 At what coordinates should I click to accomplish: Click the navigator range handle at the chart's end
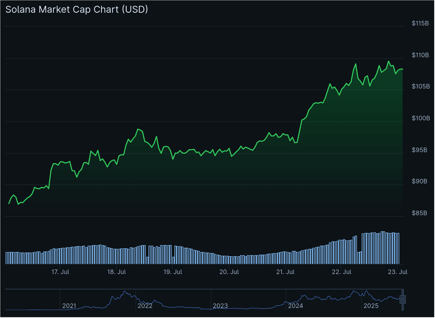[x=402, y=299]
